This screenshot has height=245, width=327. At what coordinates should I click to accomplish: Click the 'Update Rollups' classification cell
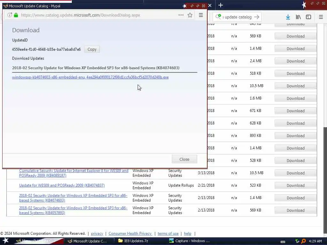pyautogui.click(x=181, y=185)
